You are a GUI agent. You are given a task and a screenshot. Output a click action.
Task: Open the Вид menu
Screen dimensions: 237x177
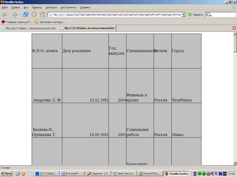click(x=26, y=7)
